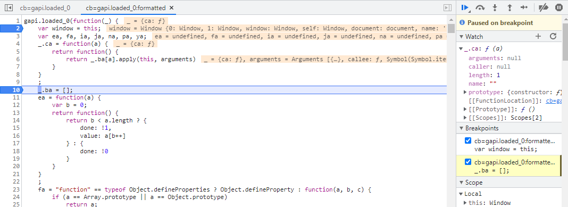568x207 pixels.
Task: Deactivate all breakpoints icon
Action: pos(544,7)
